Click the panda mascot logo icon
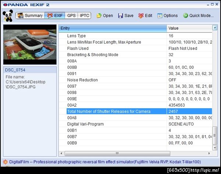Screen dimensions: 221x174 click(8, 16)
